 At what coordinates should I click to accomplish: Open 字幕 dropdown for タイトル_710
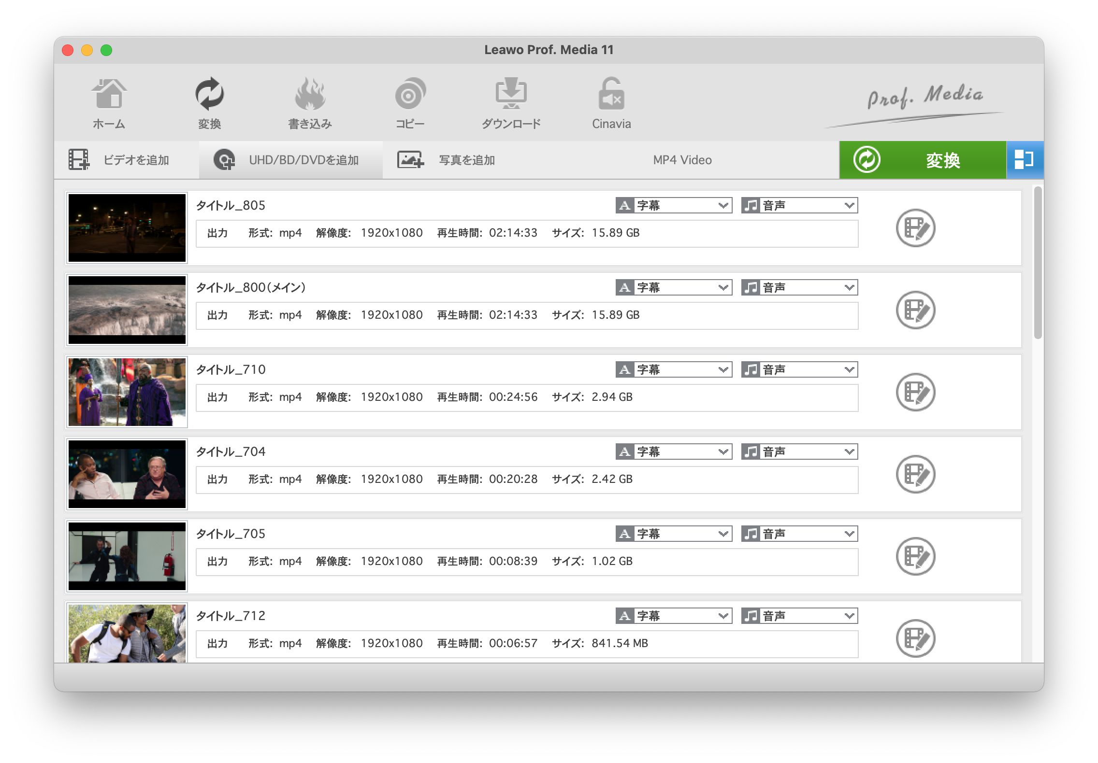(674, 369)
